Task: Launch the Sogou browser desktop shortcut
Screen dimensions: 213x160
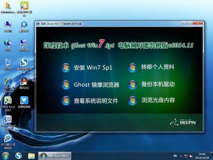Action: coord(24,66)
